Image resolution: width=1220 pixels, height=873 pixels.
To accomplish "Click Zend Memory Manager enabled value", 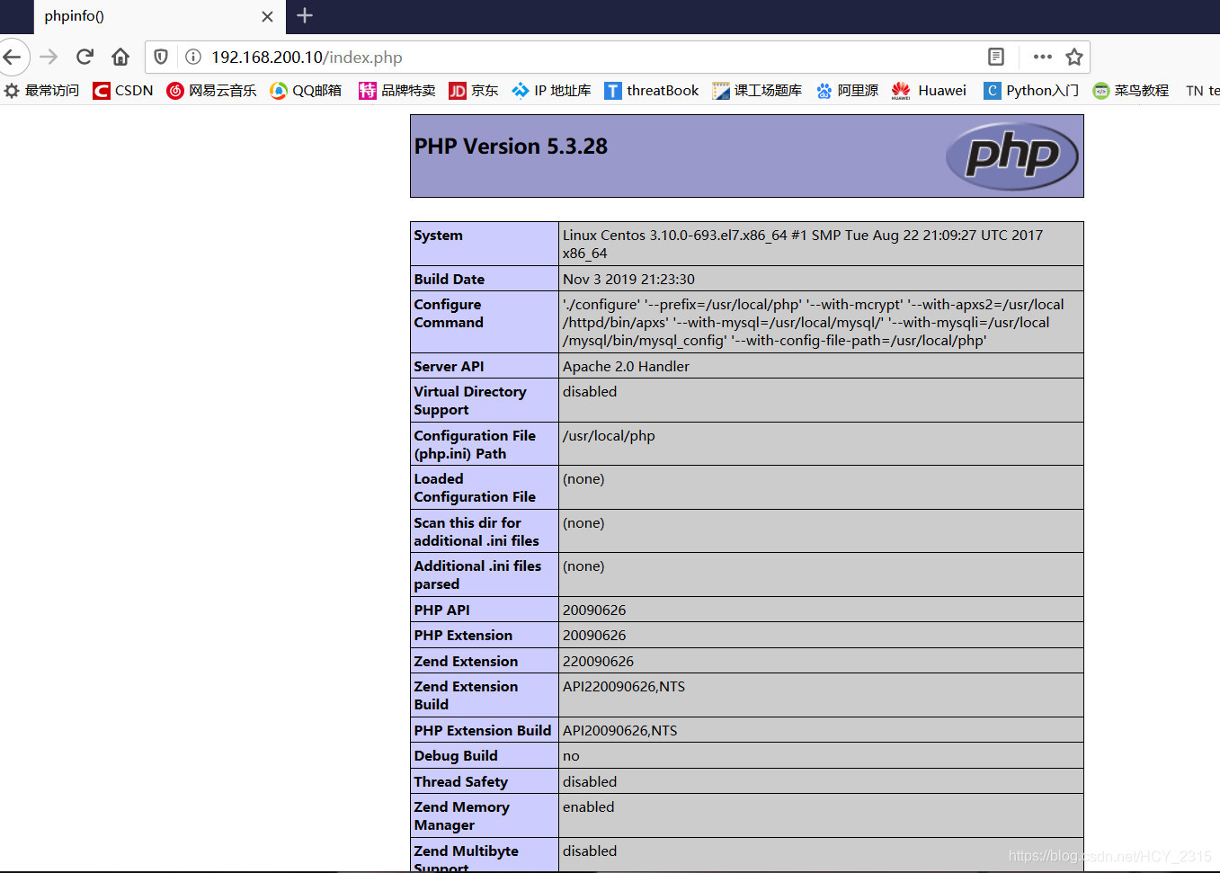I will coord(589,807).
